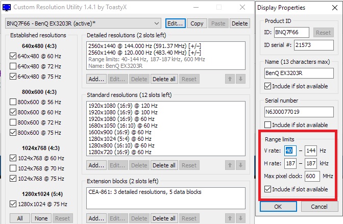The image size is (343, 224).
Task: Cancel the Display Properties dialog
Action: 319,207
